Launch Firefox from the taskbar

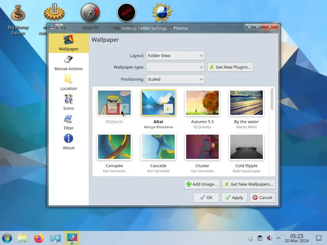coord(39,238)
